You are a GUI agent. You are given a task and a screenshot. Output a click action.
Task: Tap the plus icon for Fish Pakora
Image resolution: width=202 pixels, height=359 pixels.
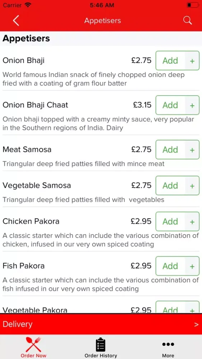pos(192,266)
